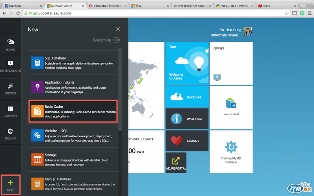The image size is (314, 196).
Task: Open the Home cloud icon in sidebar
Action: (11, 42)
